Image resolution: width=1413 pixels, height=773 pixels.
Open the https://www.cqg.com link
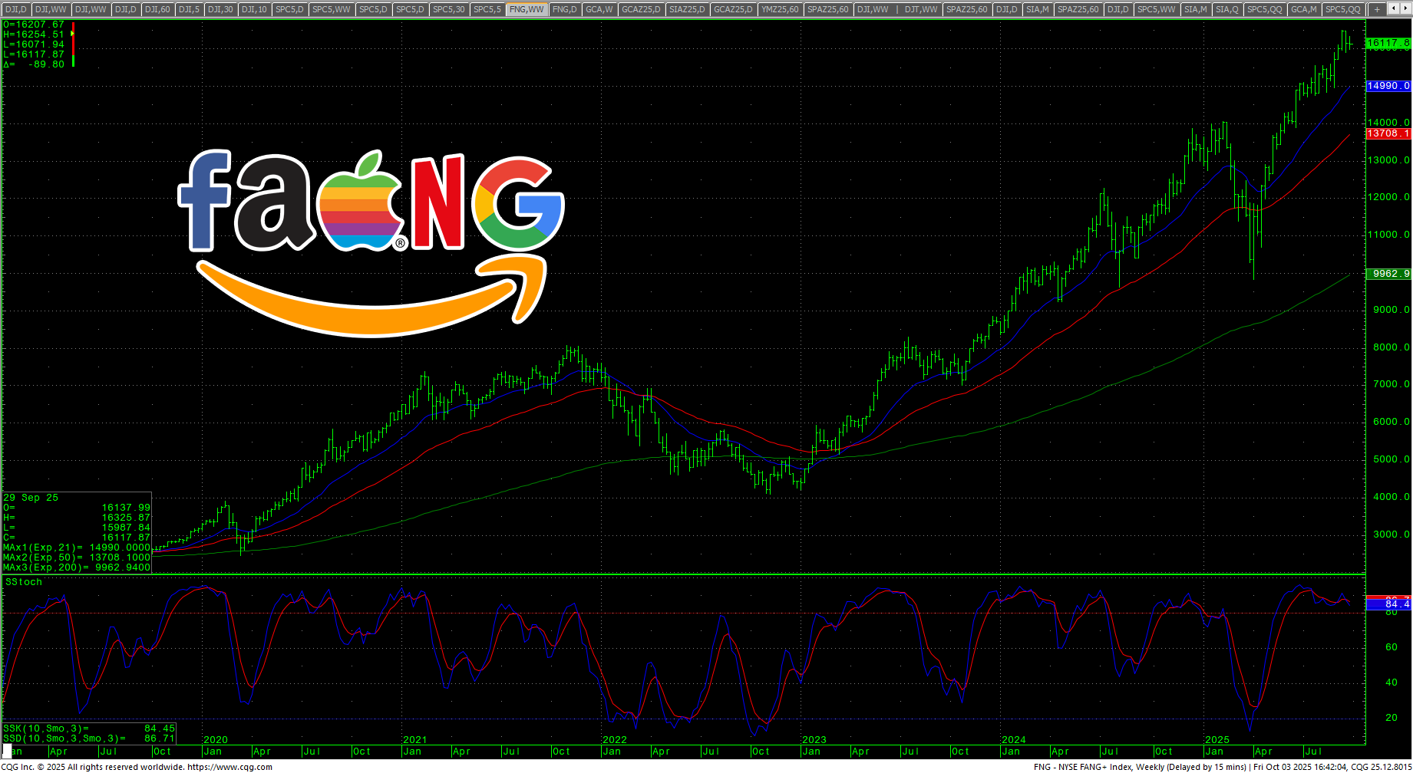(x=229, y=767)
